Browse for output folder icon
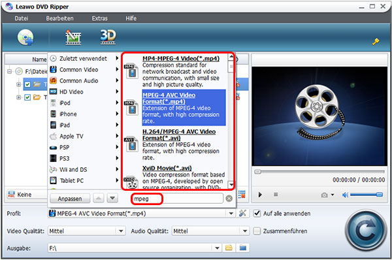 (x=229, y=248)
